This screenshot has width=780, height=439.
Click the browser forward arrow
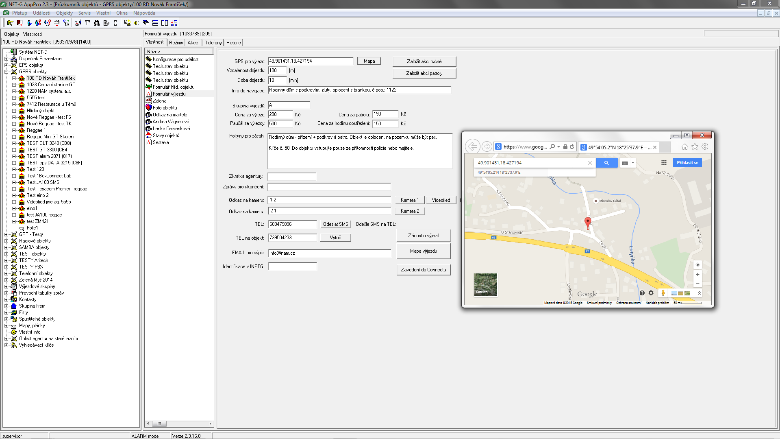(x=487, y=146)
